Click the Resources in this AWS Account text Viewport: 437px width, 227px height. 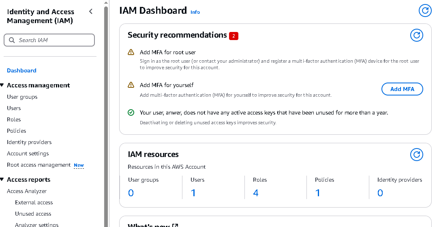(x=167, y=167)
